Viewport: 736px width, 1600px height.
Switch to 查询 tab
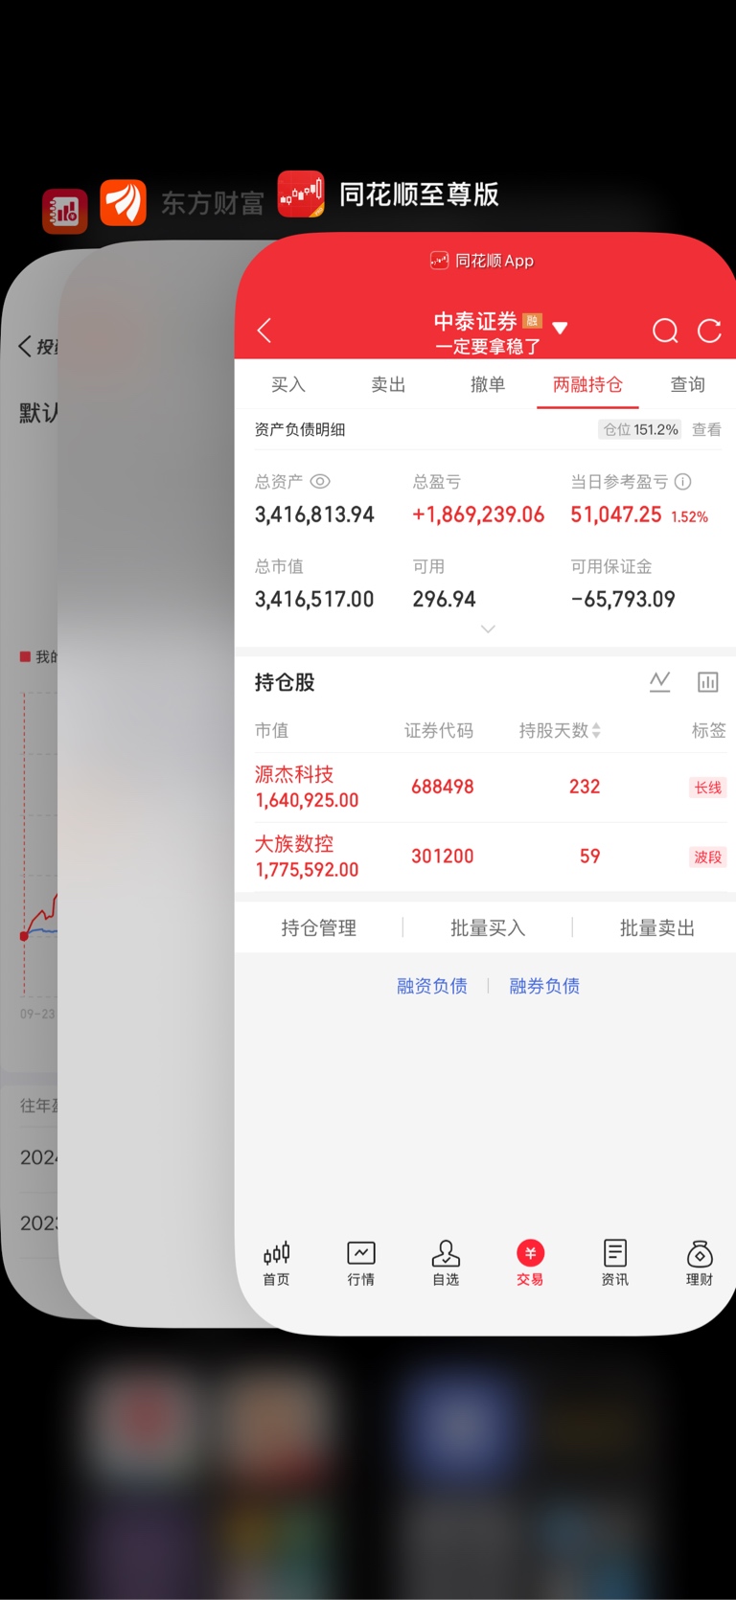click(x=687, y=384)
